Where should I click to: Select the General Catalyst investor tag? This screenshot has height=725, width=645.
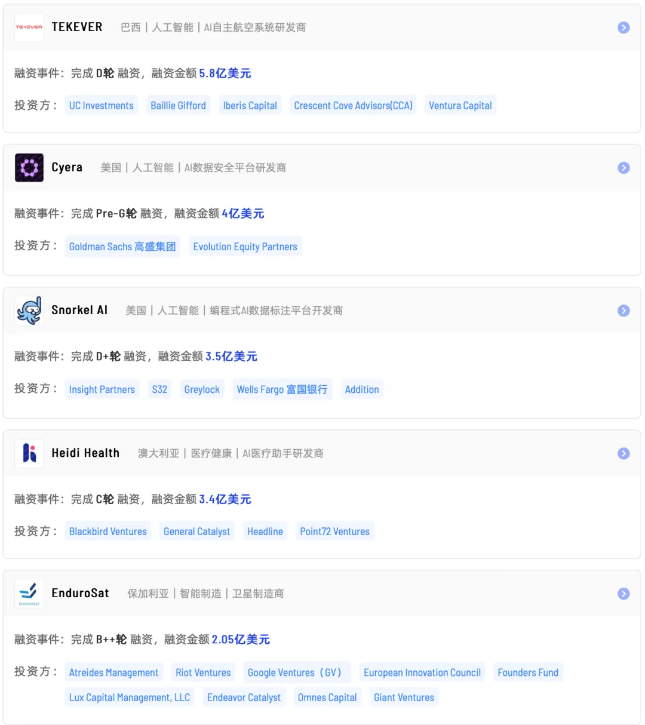[196, 532]
